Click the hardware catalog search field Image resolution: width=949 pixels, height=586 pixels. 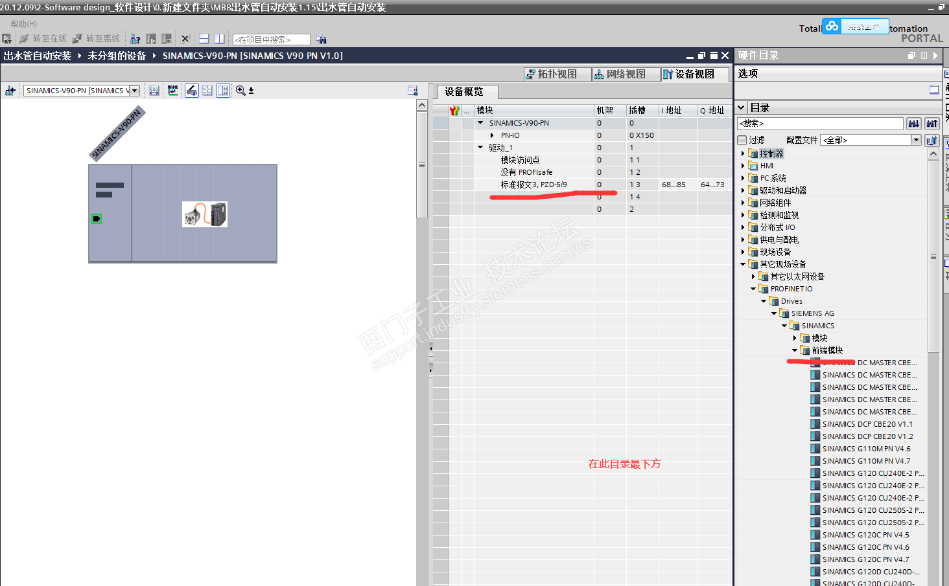[x=820, y=123]
